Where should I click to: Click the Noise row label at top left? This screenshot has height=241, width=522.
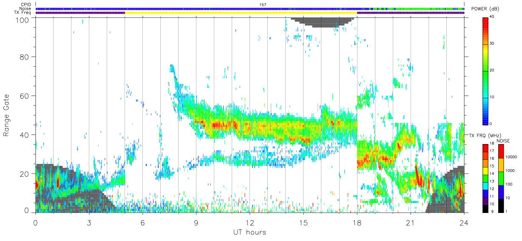[26, 9]
